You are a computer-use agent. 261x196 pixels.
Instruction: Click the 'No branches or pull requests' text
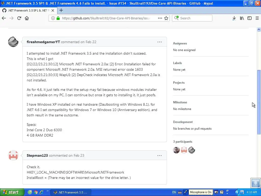192,129
